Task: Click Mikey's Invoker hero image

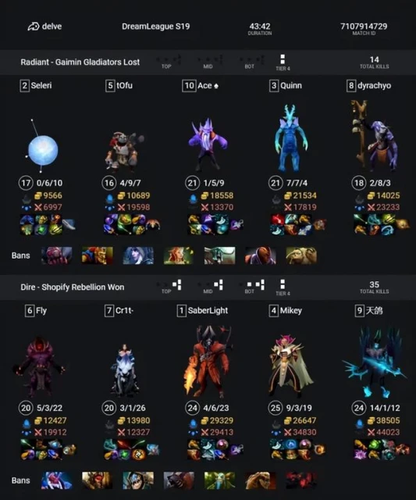Action: coord(290,365)
